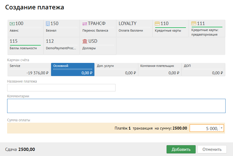233x156 pixels.
Task: Click the green Добавить button
Action: [x=181, y=149]
